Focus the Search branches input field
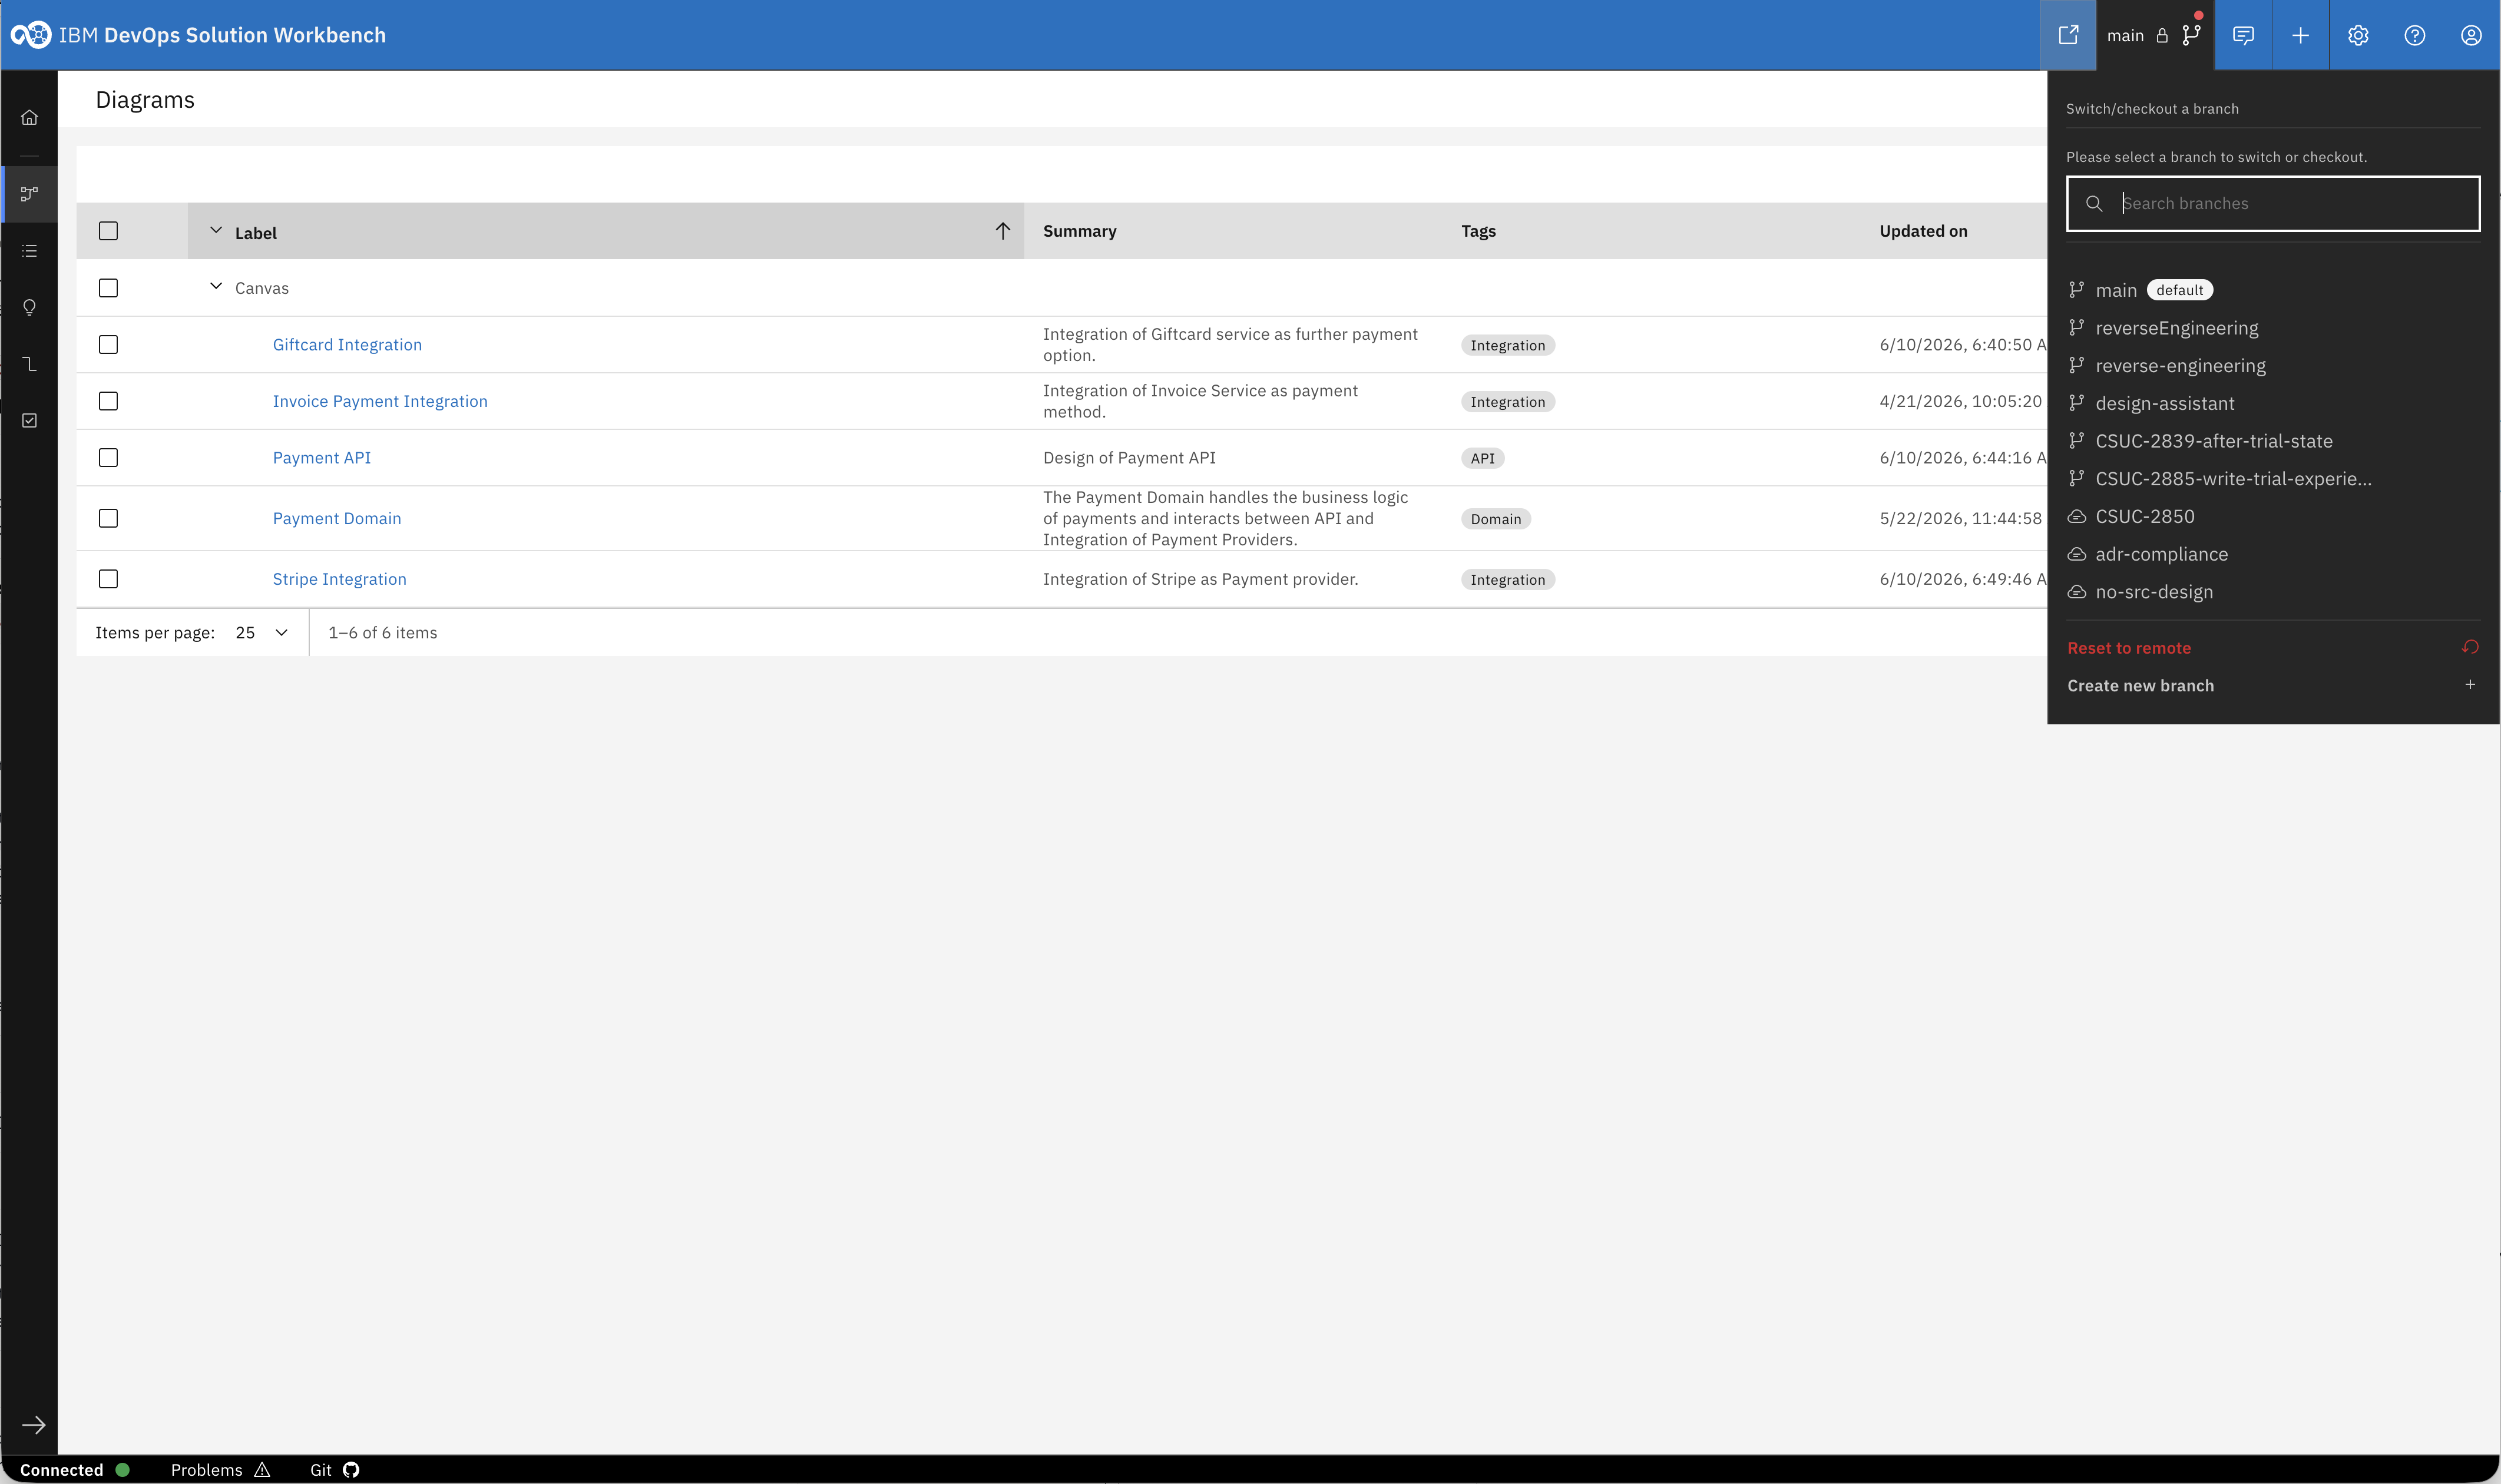The image size is (2501, 1484). [2273, 203]
